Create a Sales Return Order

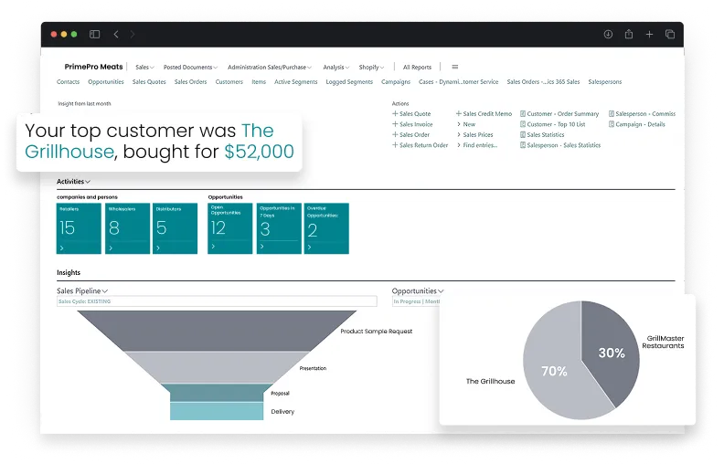pos(421,145)
